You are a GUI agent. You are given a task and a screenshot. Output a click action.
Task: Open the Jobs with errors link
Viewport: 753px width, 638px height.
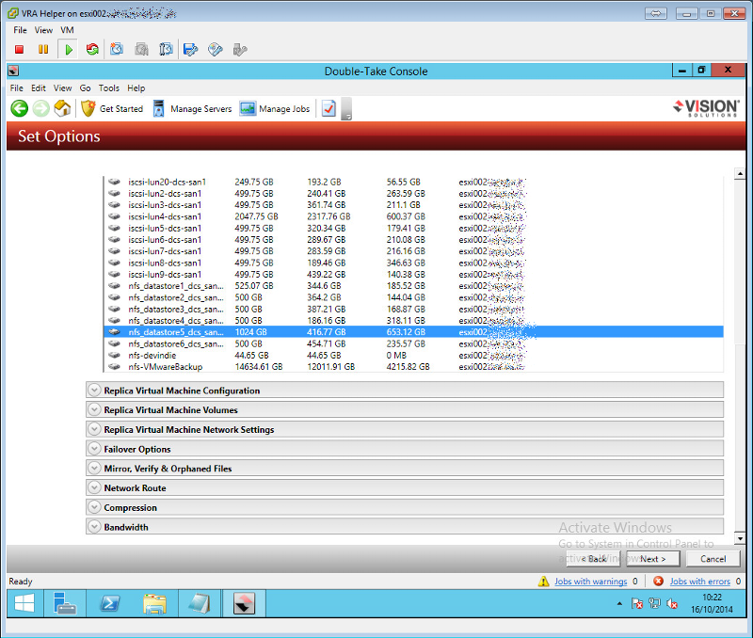pos(699,582)
